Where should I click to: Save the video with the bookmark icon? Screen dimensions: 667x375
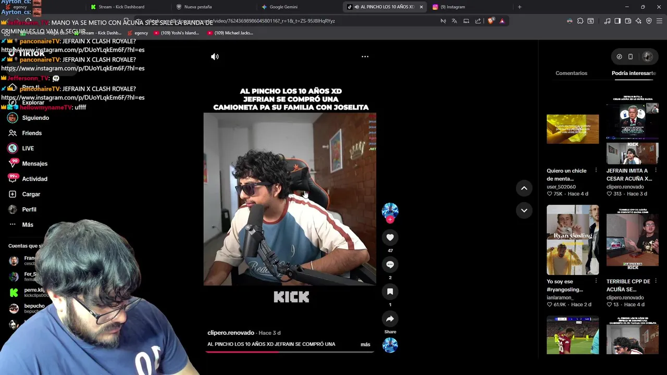tap(390, 292)
